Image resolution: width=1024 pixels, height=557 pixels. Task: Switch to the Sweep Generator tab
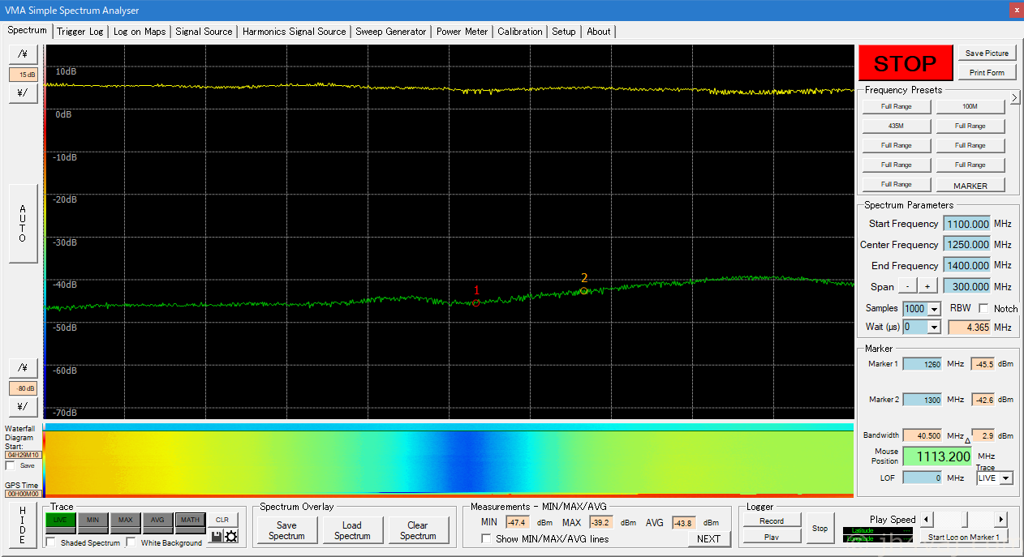click(391, 32)
